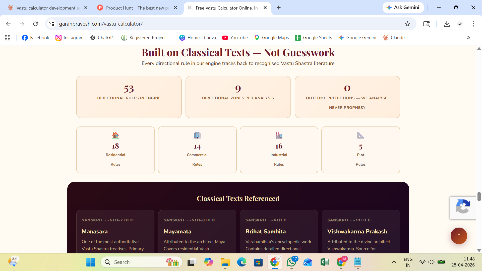The width and height of the screenshot is (482, 271).
Task: Open the Google Sheets bookmark
Action: [x=313, y=38]
